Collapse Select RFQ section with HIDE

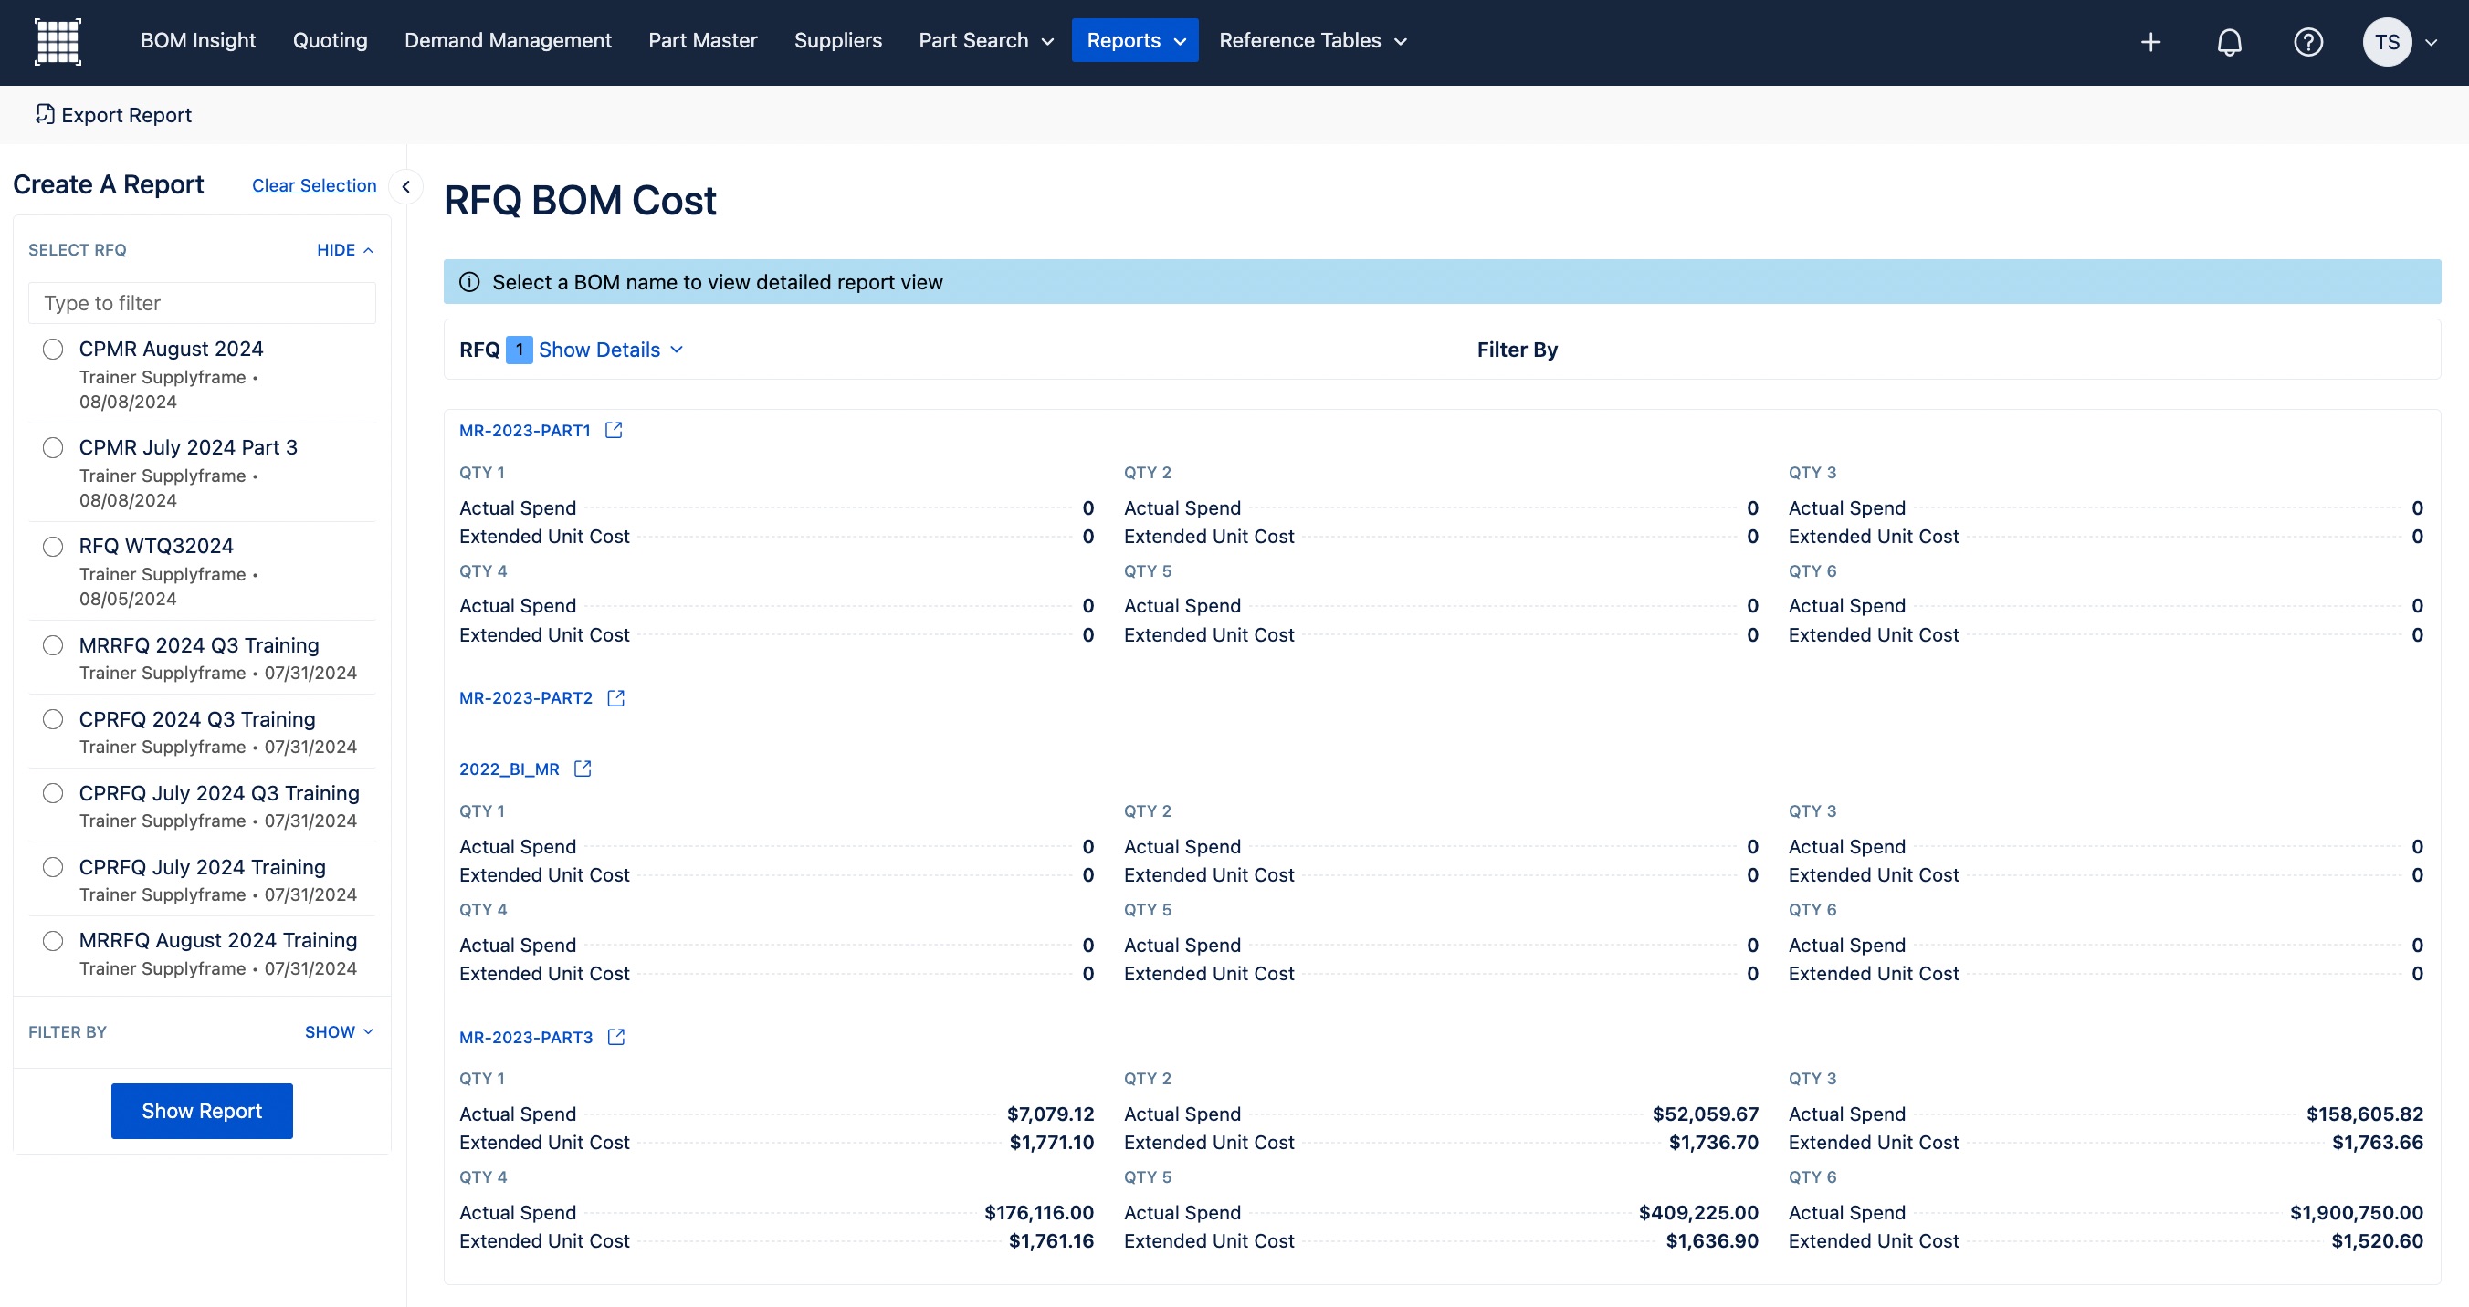point(345,250)
